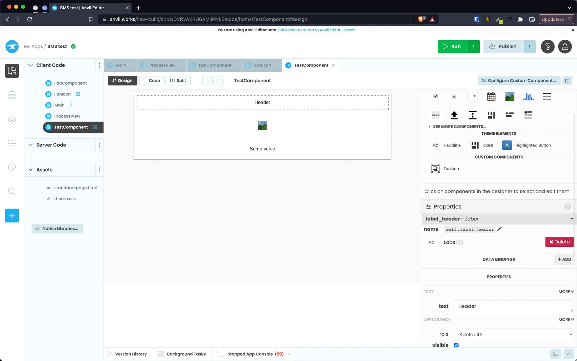Insert a Plot component
The height and width of the screenshot is (361, 577).
pyautogui.click(x=528, y=96)
